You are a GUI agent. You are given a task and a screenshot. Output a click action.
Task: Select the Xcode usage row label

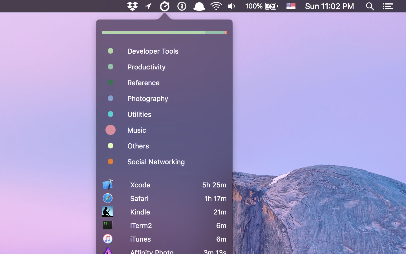[140, 185]
